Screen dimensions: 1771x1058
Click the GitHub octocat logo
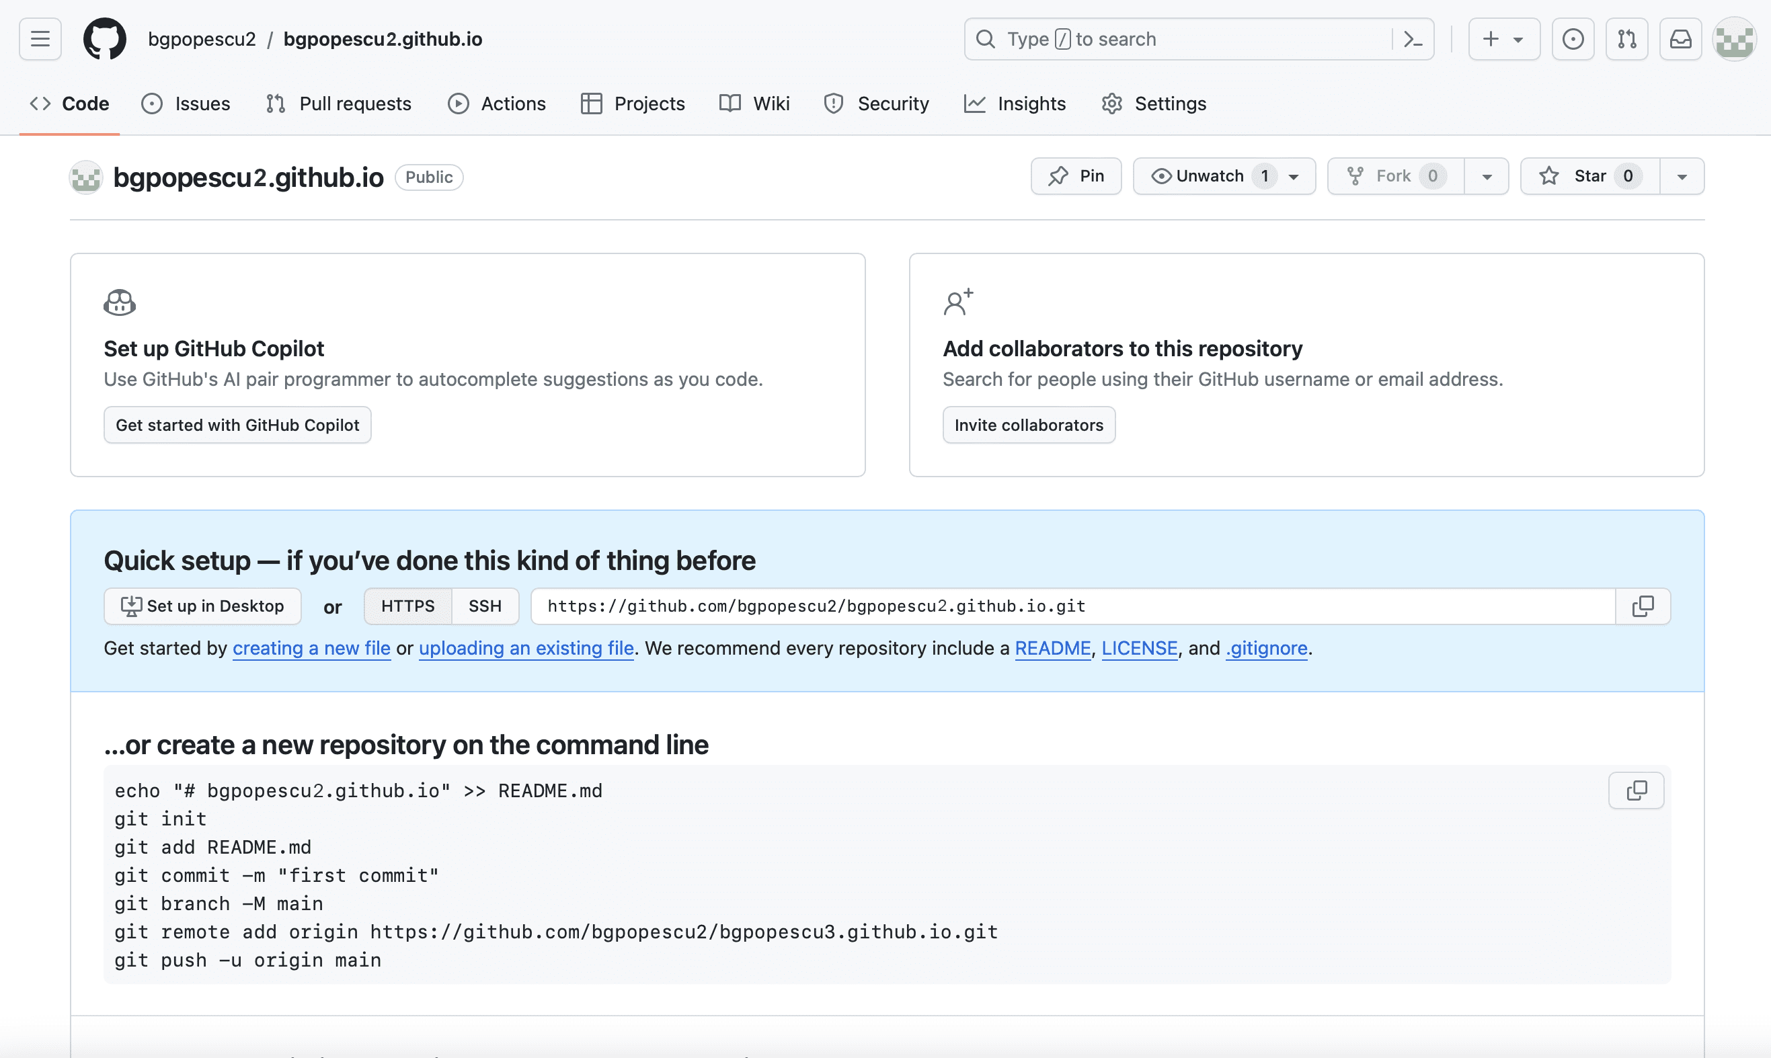tap(105, 38)
